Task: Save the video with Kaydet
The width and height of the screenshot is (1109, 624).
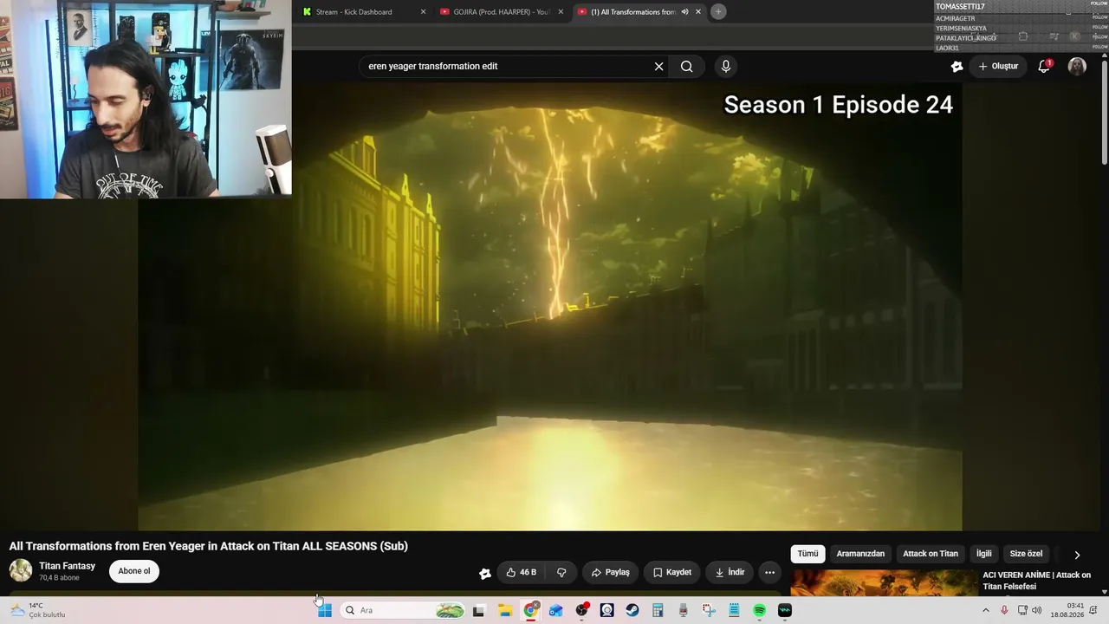Action: (x=671, y=572)
